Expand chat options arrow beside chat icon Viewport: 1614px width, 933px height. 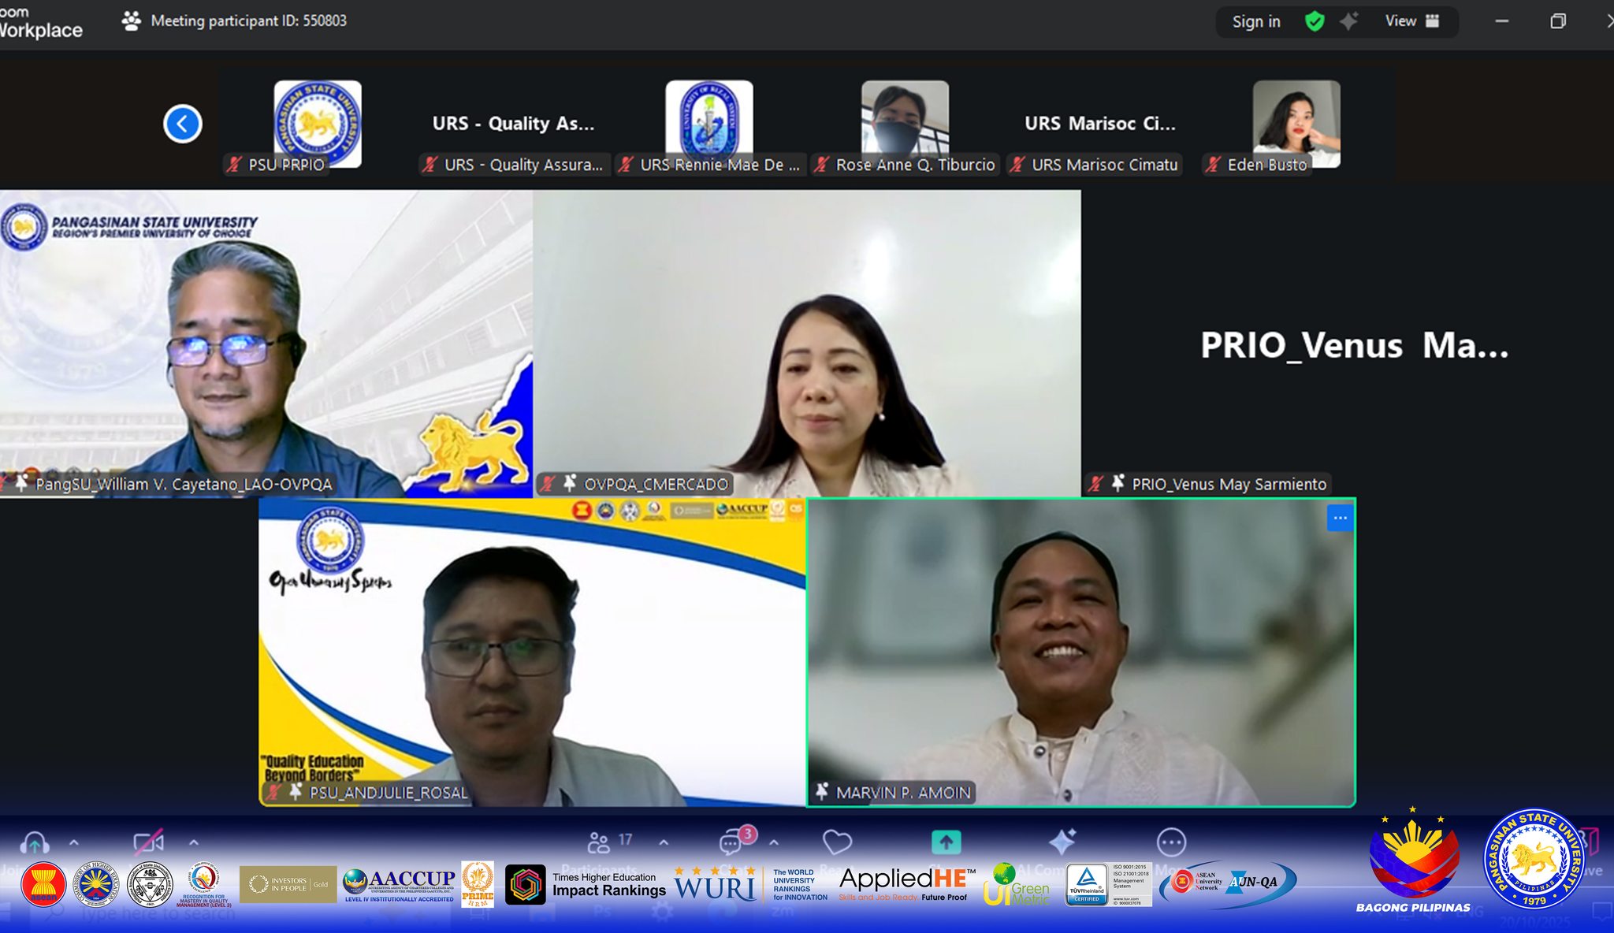pos(774,842)
